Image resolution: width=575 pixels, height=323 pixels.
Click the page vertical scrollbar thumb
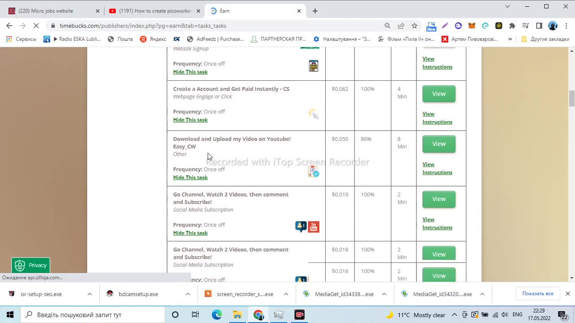[x=571, y=98]
